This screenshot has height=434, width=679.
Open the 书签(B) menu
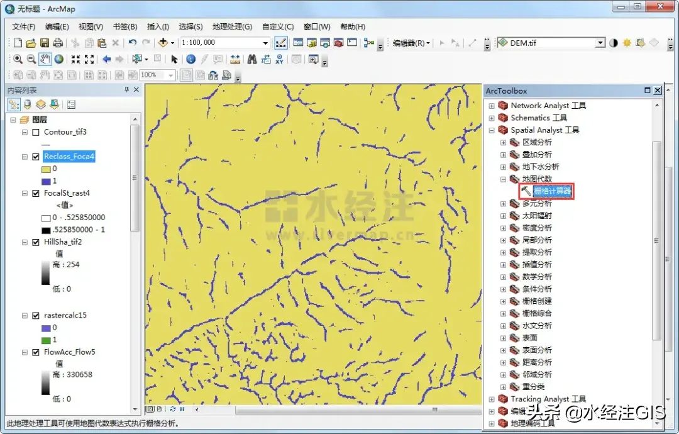[x=124, y=26]
